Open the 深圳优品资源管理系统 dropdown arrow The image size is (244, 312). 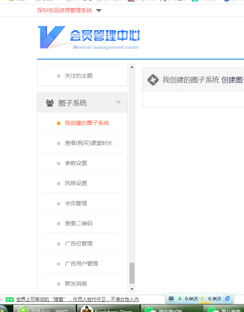pyautogui.click(x=99, y=11)
